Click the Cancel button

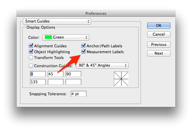(x=159, y=34)
